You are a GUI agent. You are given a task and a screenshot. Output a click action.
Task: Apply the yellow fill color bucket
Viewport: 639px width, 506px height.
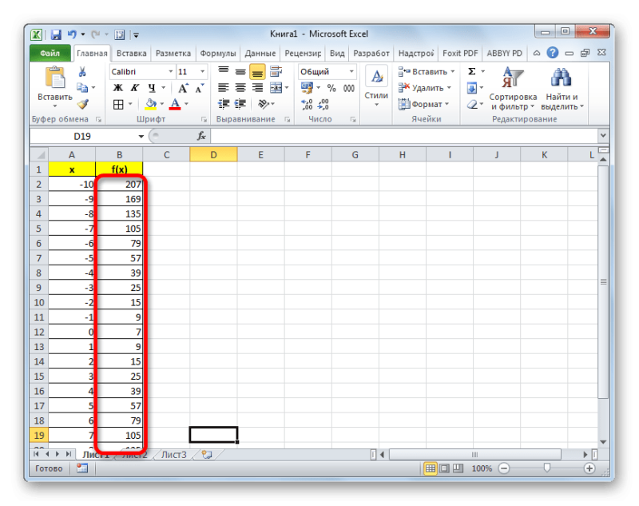click(x=151, y=105)
